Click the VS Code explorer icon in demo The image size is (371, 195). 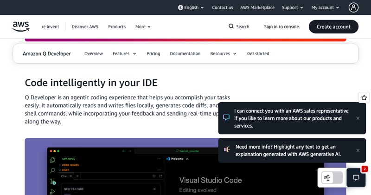tap(52, 160)
